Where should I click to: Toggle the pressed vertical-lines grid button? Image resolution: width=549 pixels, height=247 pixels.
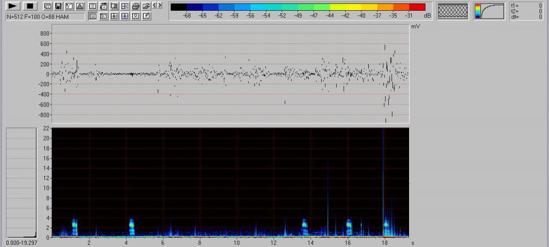[92, 16]
